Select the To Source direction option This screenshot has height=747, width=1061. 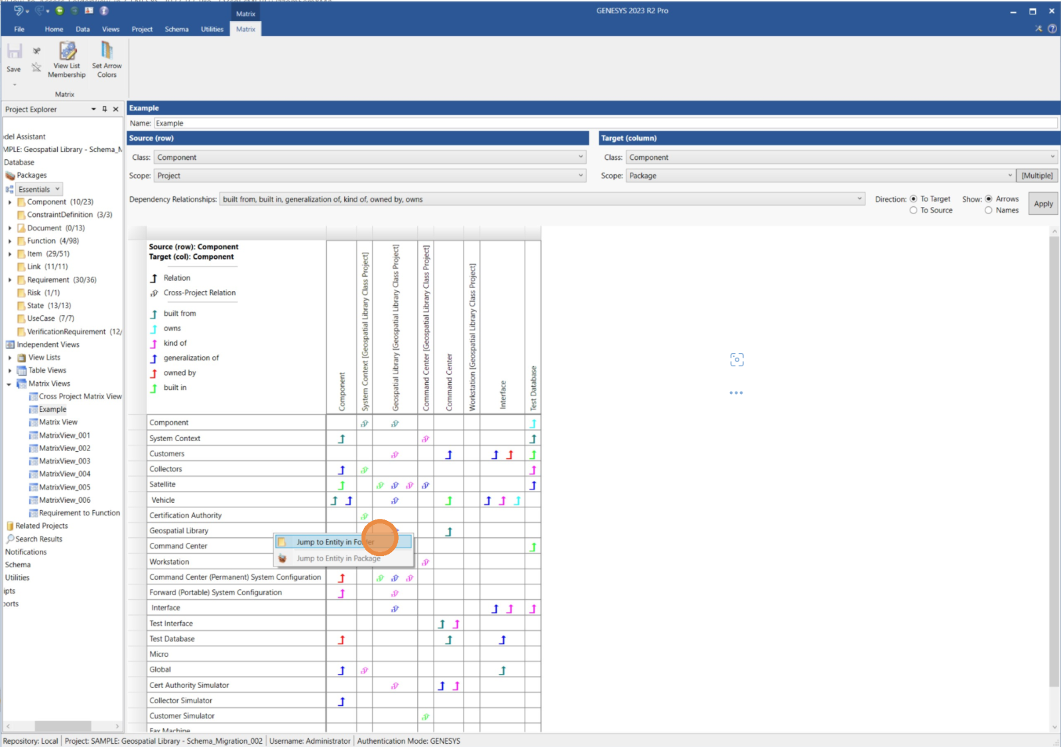pyautogui.click(x=914, y=210)
